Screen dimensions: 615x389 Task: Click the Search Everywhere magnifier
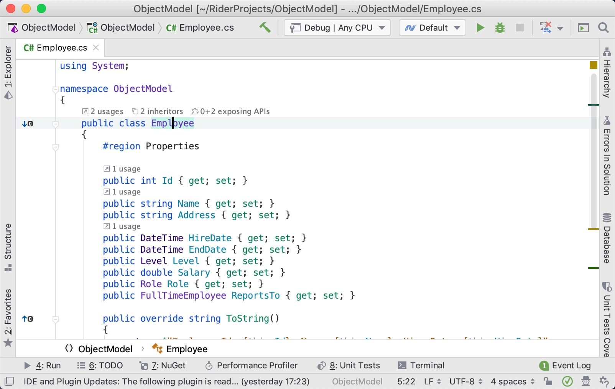(603, 28)
